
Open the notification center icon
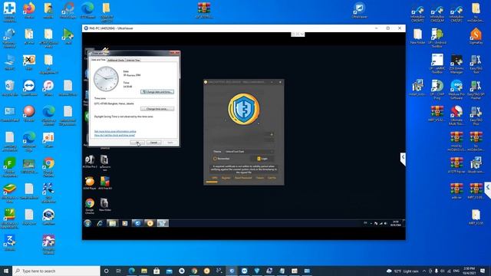tap(483, 271)
